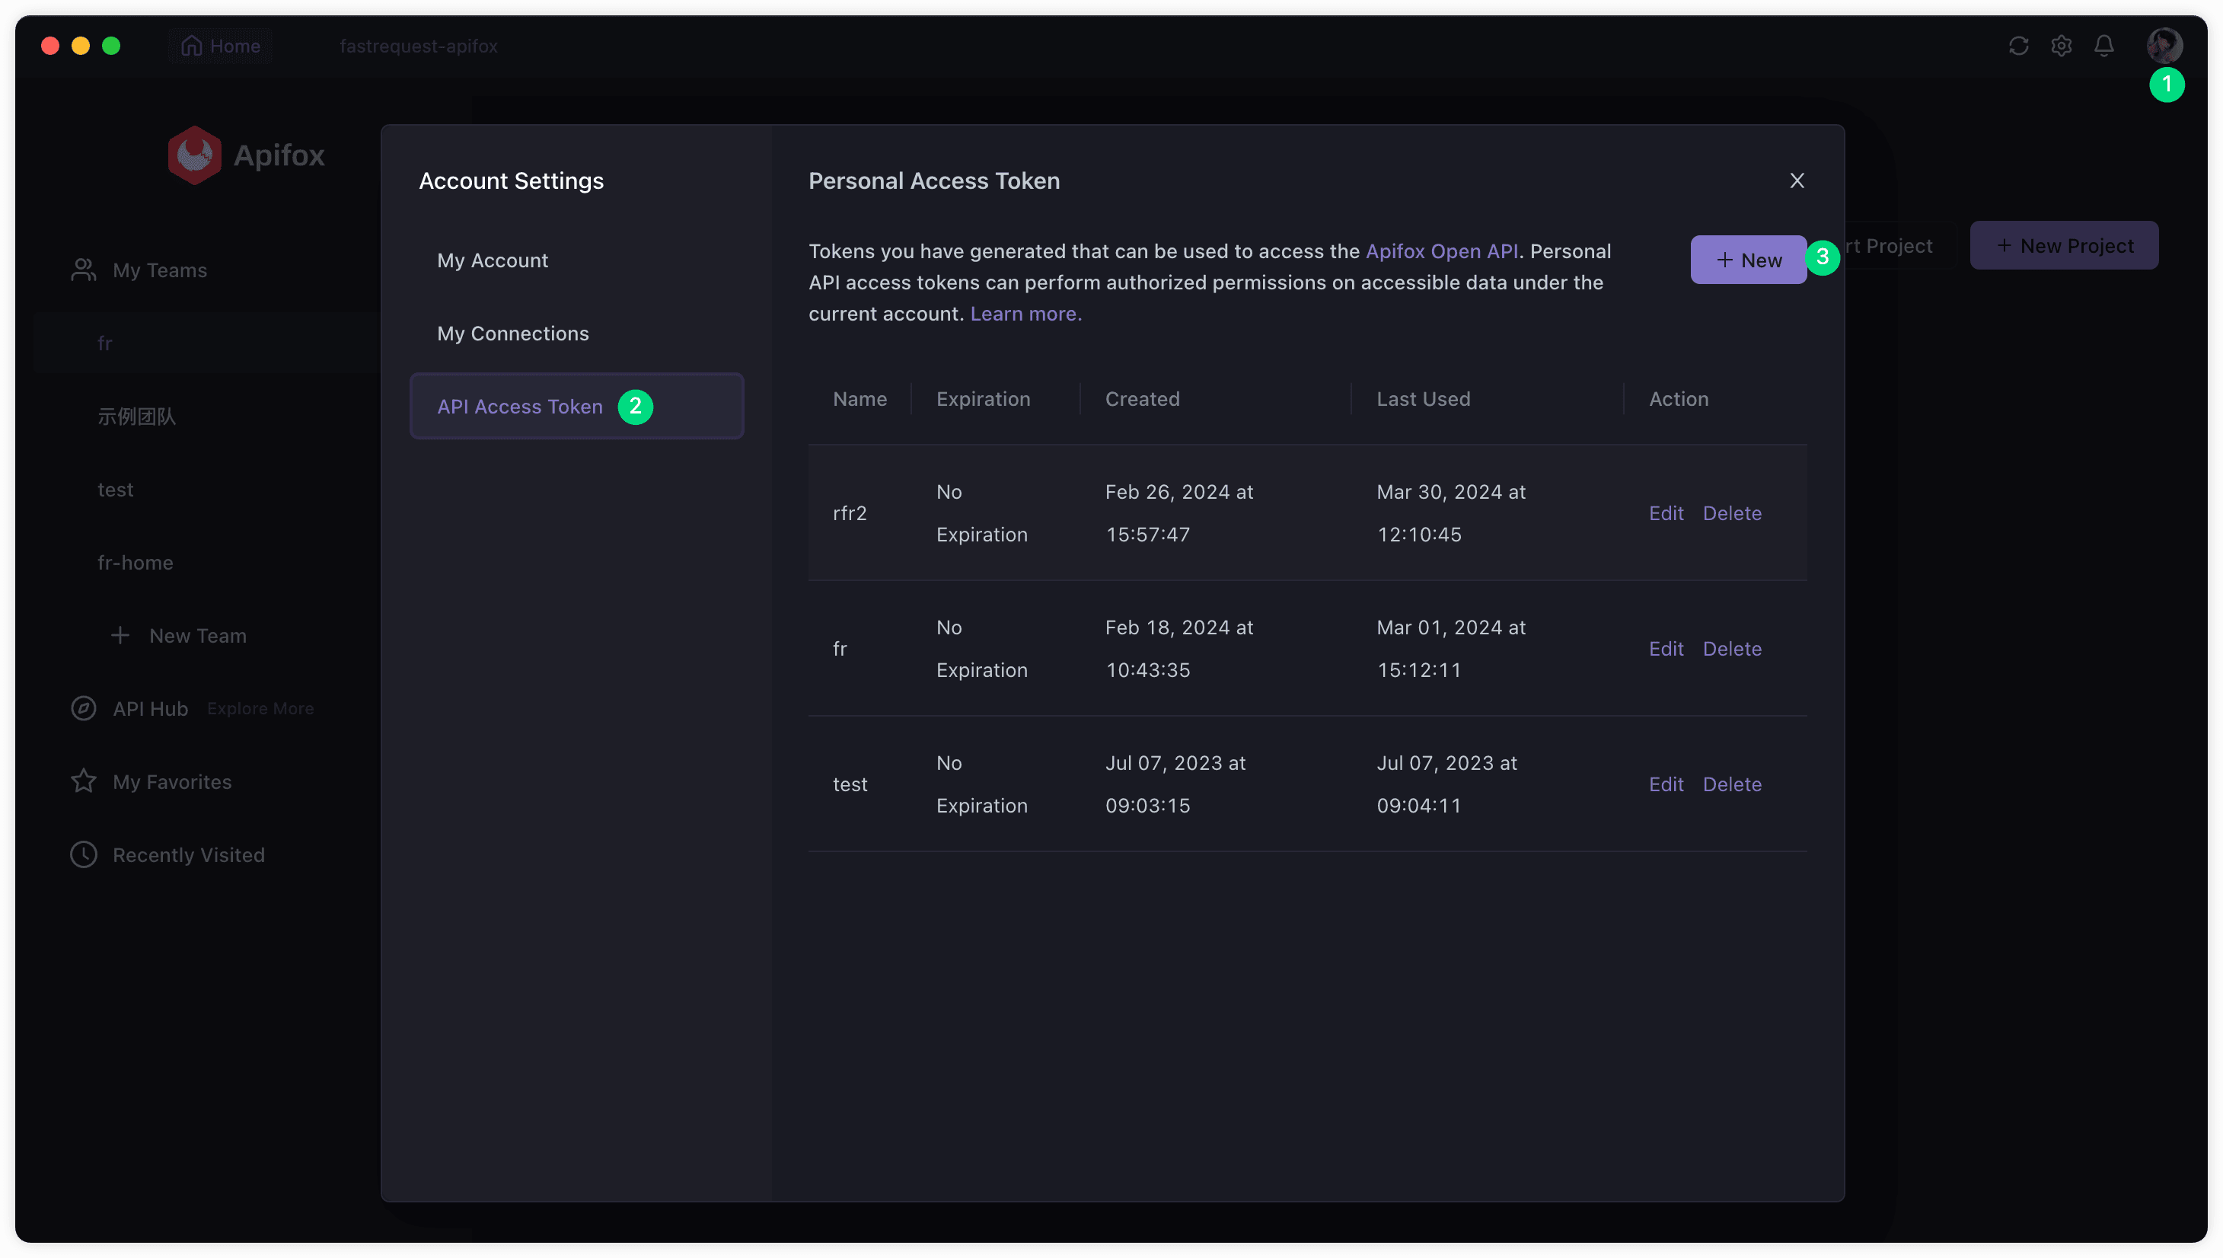
Task: Edit the rfr2 token
Action: [1665, 513]
